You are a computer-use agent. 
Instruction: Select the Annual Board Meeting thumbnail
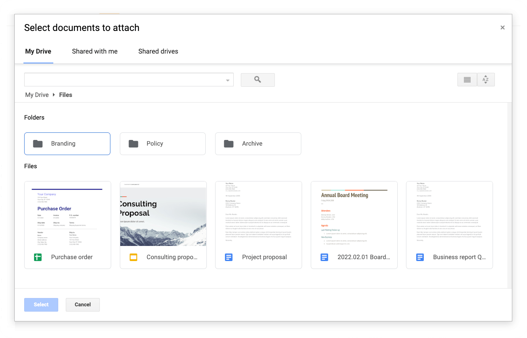pyautogui.click(x=354, y=215)
